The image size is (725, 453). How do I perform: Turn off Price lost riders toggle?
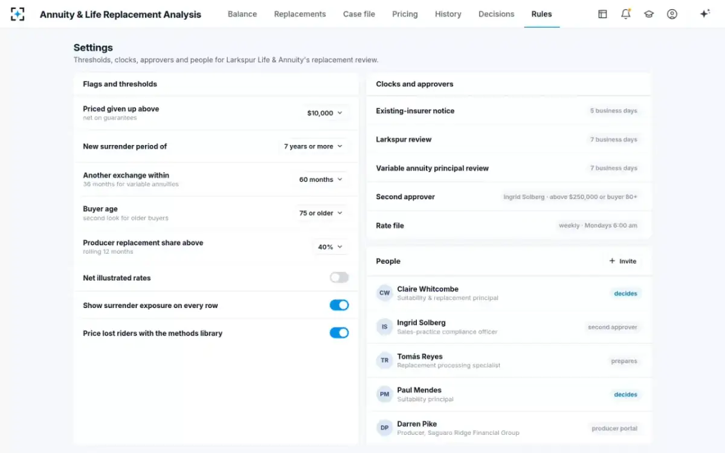pyautogui.click(x=339, y=333)
